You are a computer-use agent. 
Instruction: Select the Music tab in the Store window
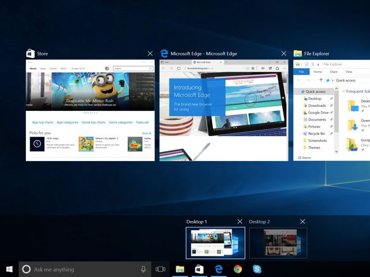pyautogui.click(x=64, y=68)
